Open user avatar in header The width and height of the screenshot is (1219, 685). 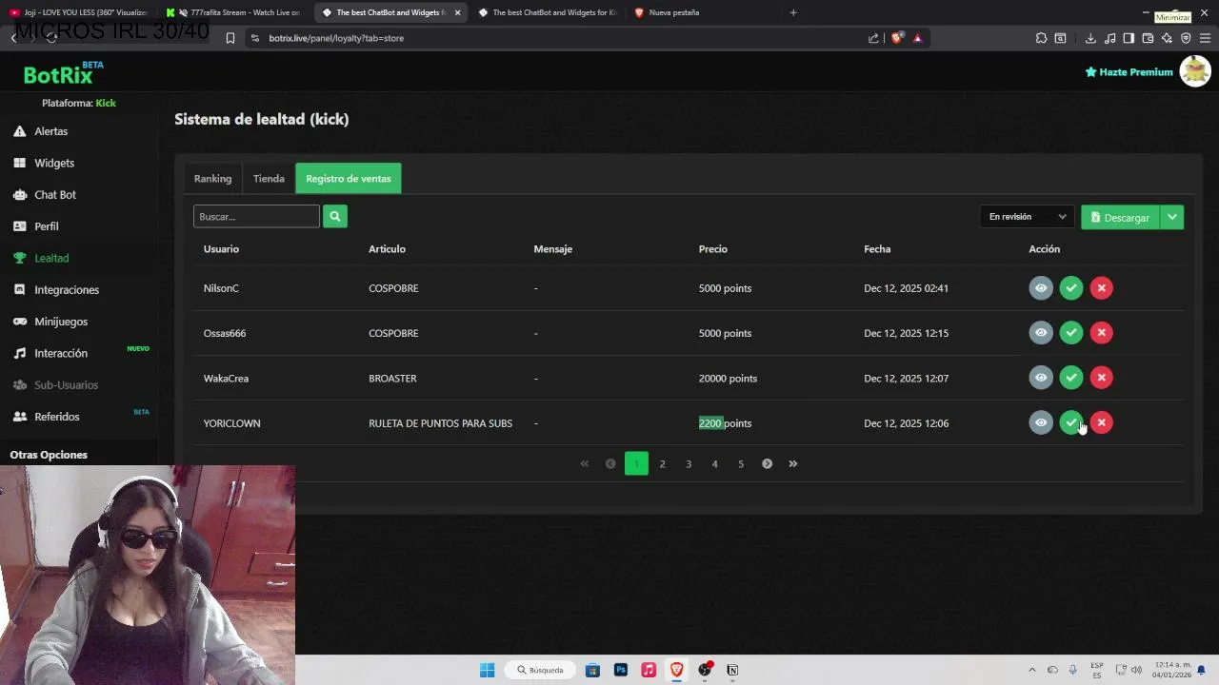(1194, 71)
